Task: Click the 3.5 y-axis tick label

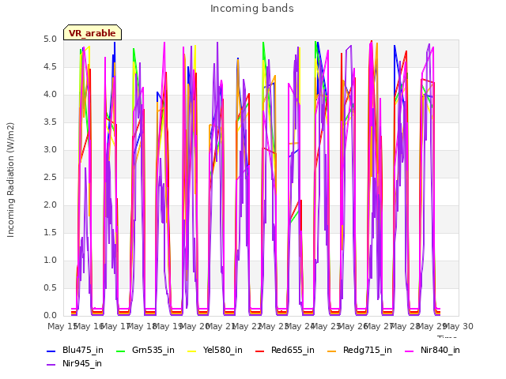Action: 50,122
